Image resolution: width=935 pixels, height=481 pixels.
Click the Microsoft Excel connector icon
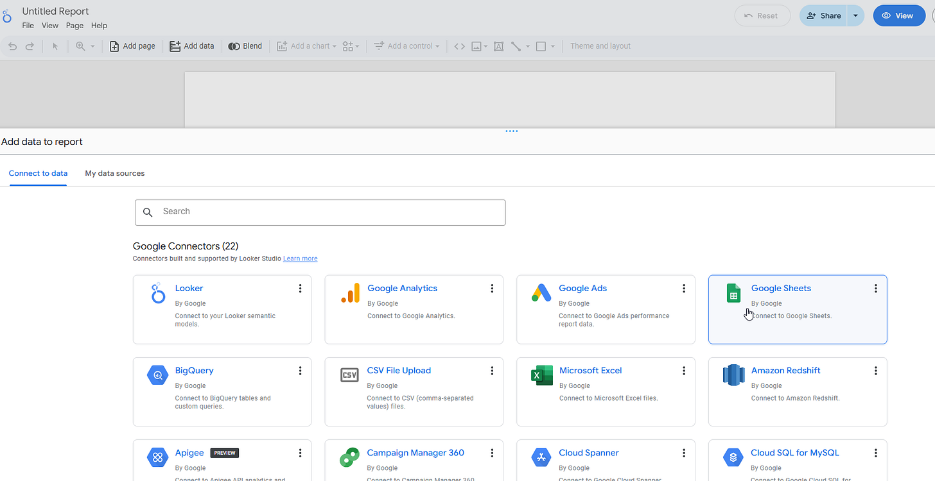[542, 375]
